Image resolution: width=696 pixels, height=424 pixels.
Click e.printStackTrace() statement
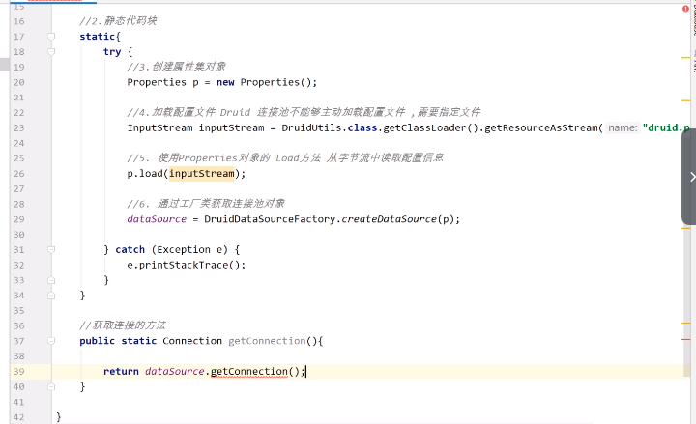186,265
